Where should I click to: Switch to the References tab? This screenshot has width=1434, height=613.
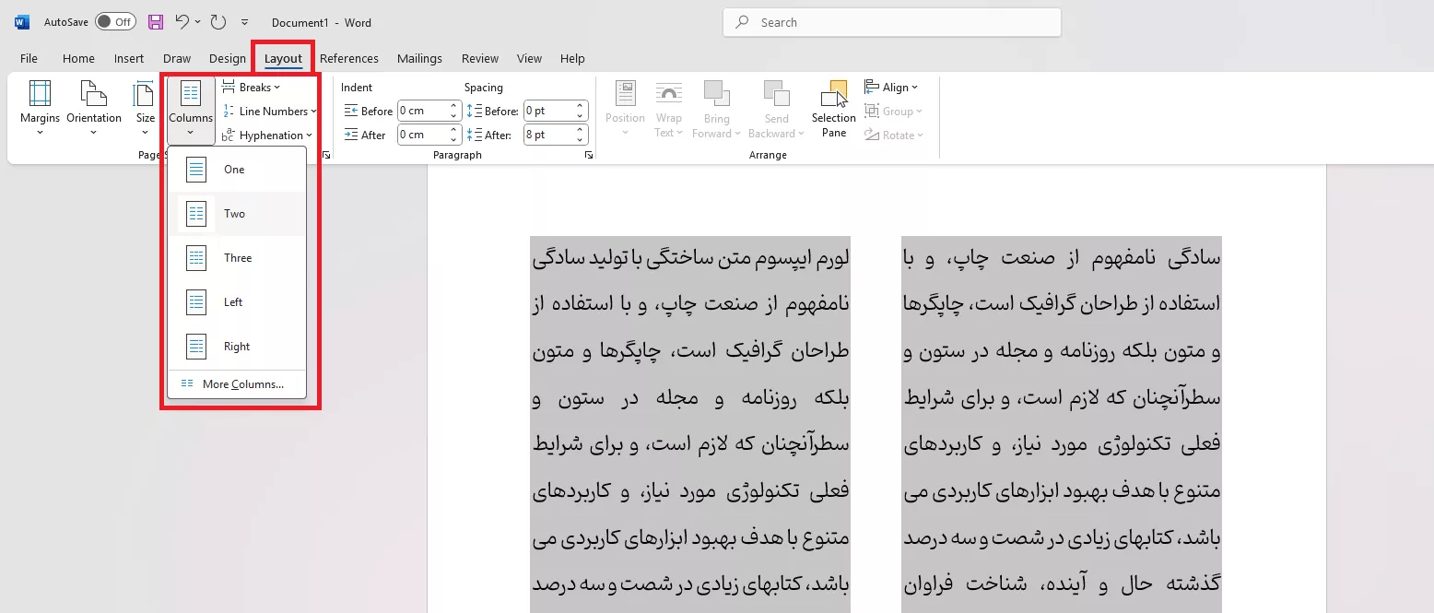(x=349, y=58)
